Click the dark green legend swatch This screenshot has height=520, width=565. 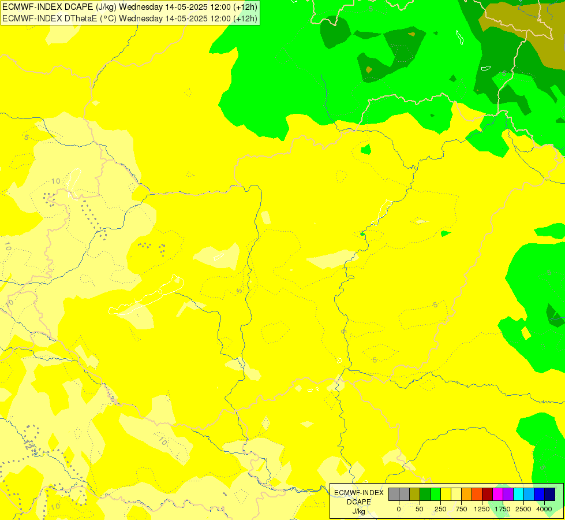coord(425,495)
